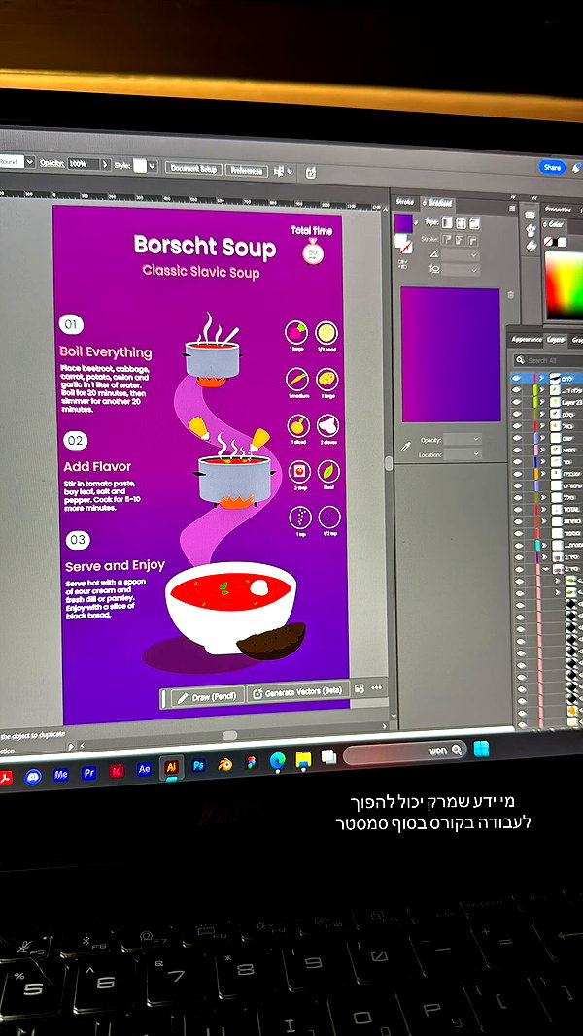The width and height of the screenshot is (583, 1036).
Task: Click the Search All layers field
Action: tap(548, 360)
